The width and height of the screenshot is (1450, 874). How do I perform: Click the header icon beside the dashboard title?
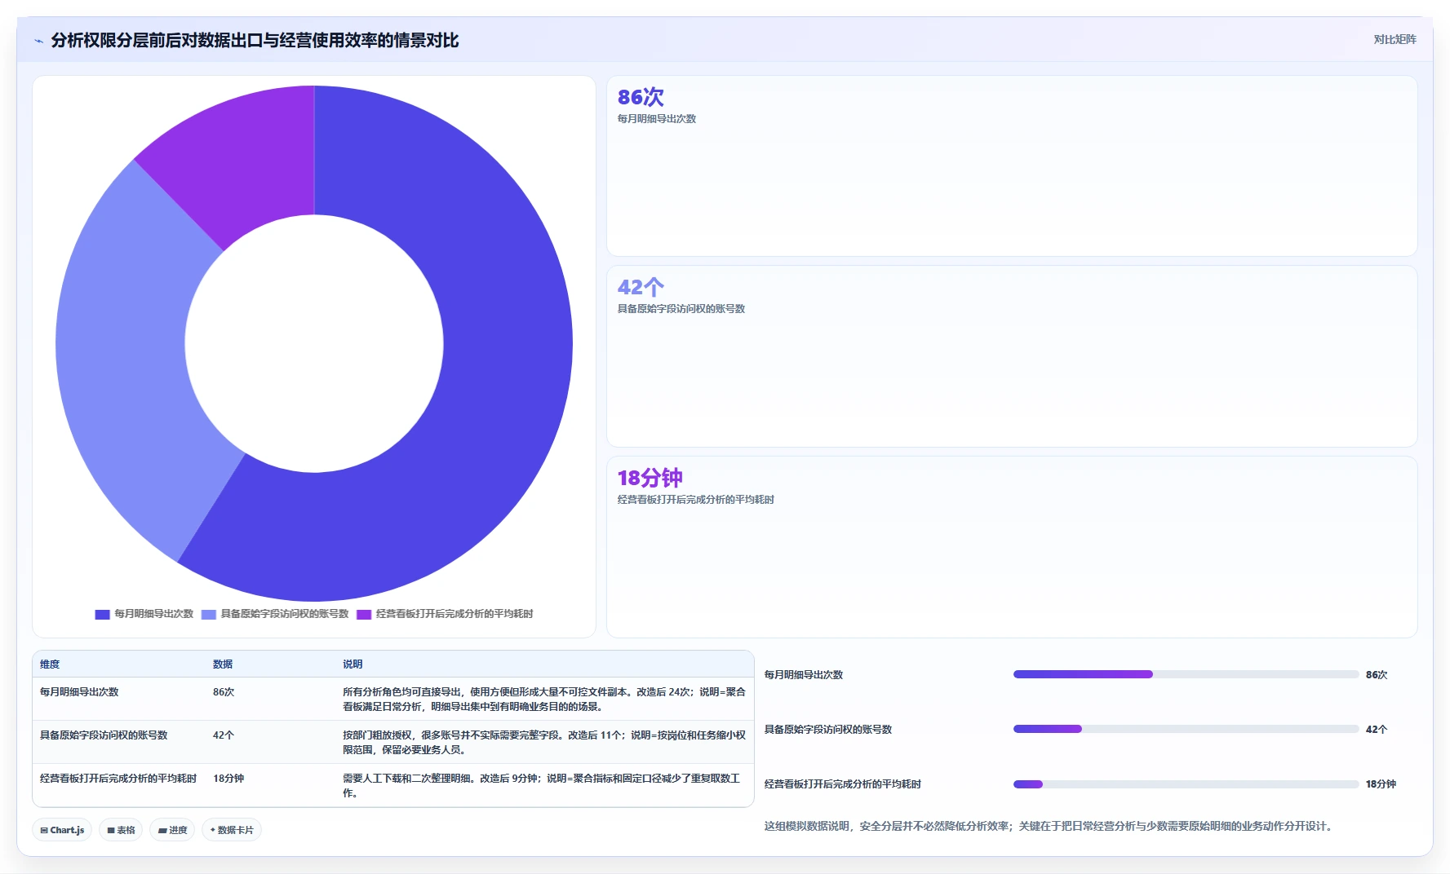coord(38,41)
